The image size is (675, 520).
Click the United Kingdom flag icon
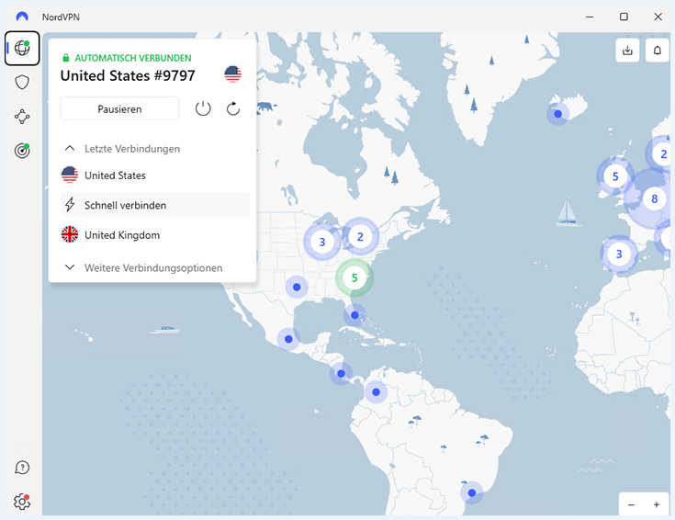[70, 235]
